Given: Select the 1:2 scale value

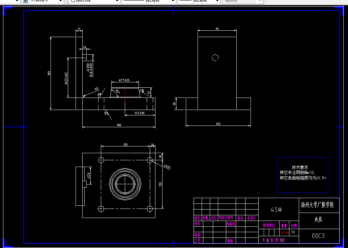Looking at the screenshot, I should coord(293,232).
